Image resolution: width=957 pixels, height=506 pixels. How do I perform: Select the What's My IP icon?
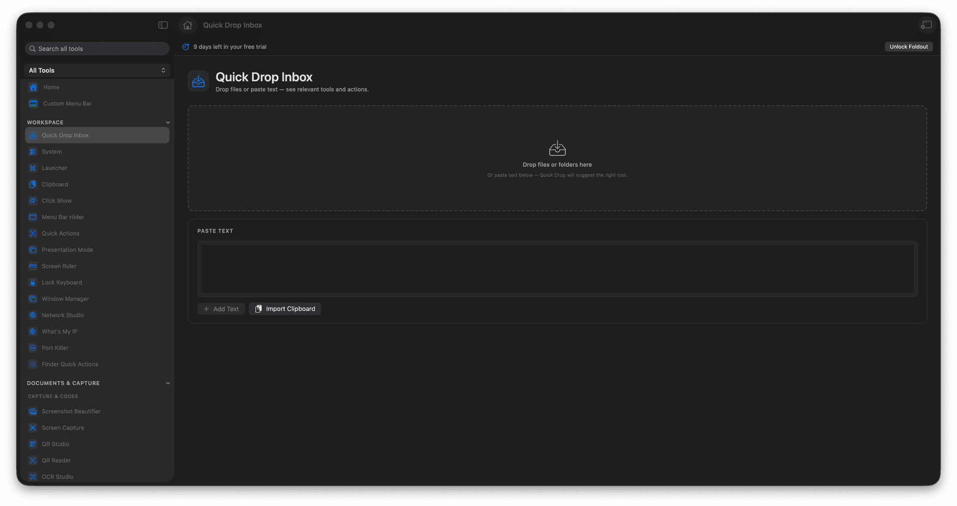[x=33, y=332]
